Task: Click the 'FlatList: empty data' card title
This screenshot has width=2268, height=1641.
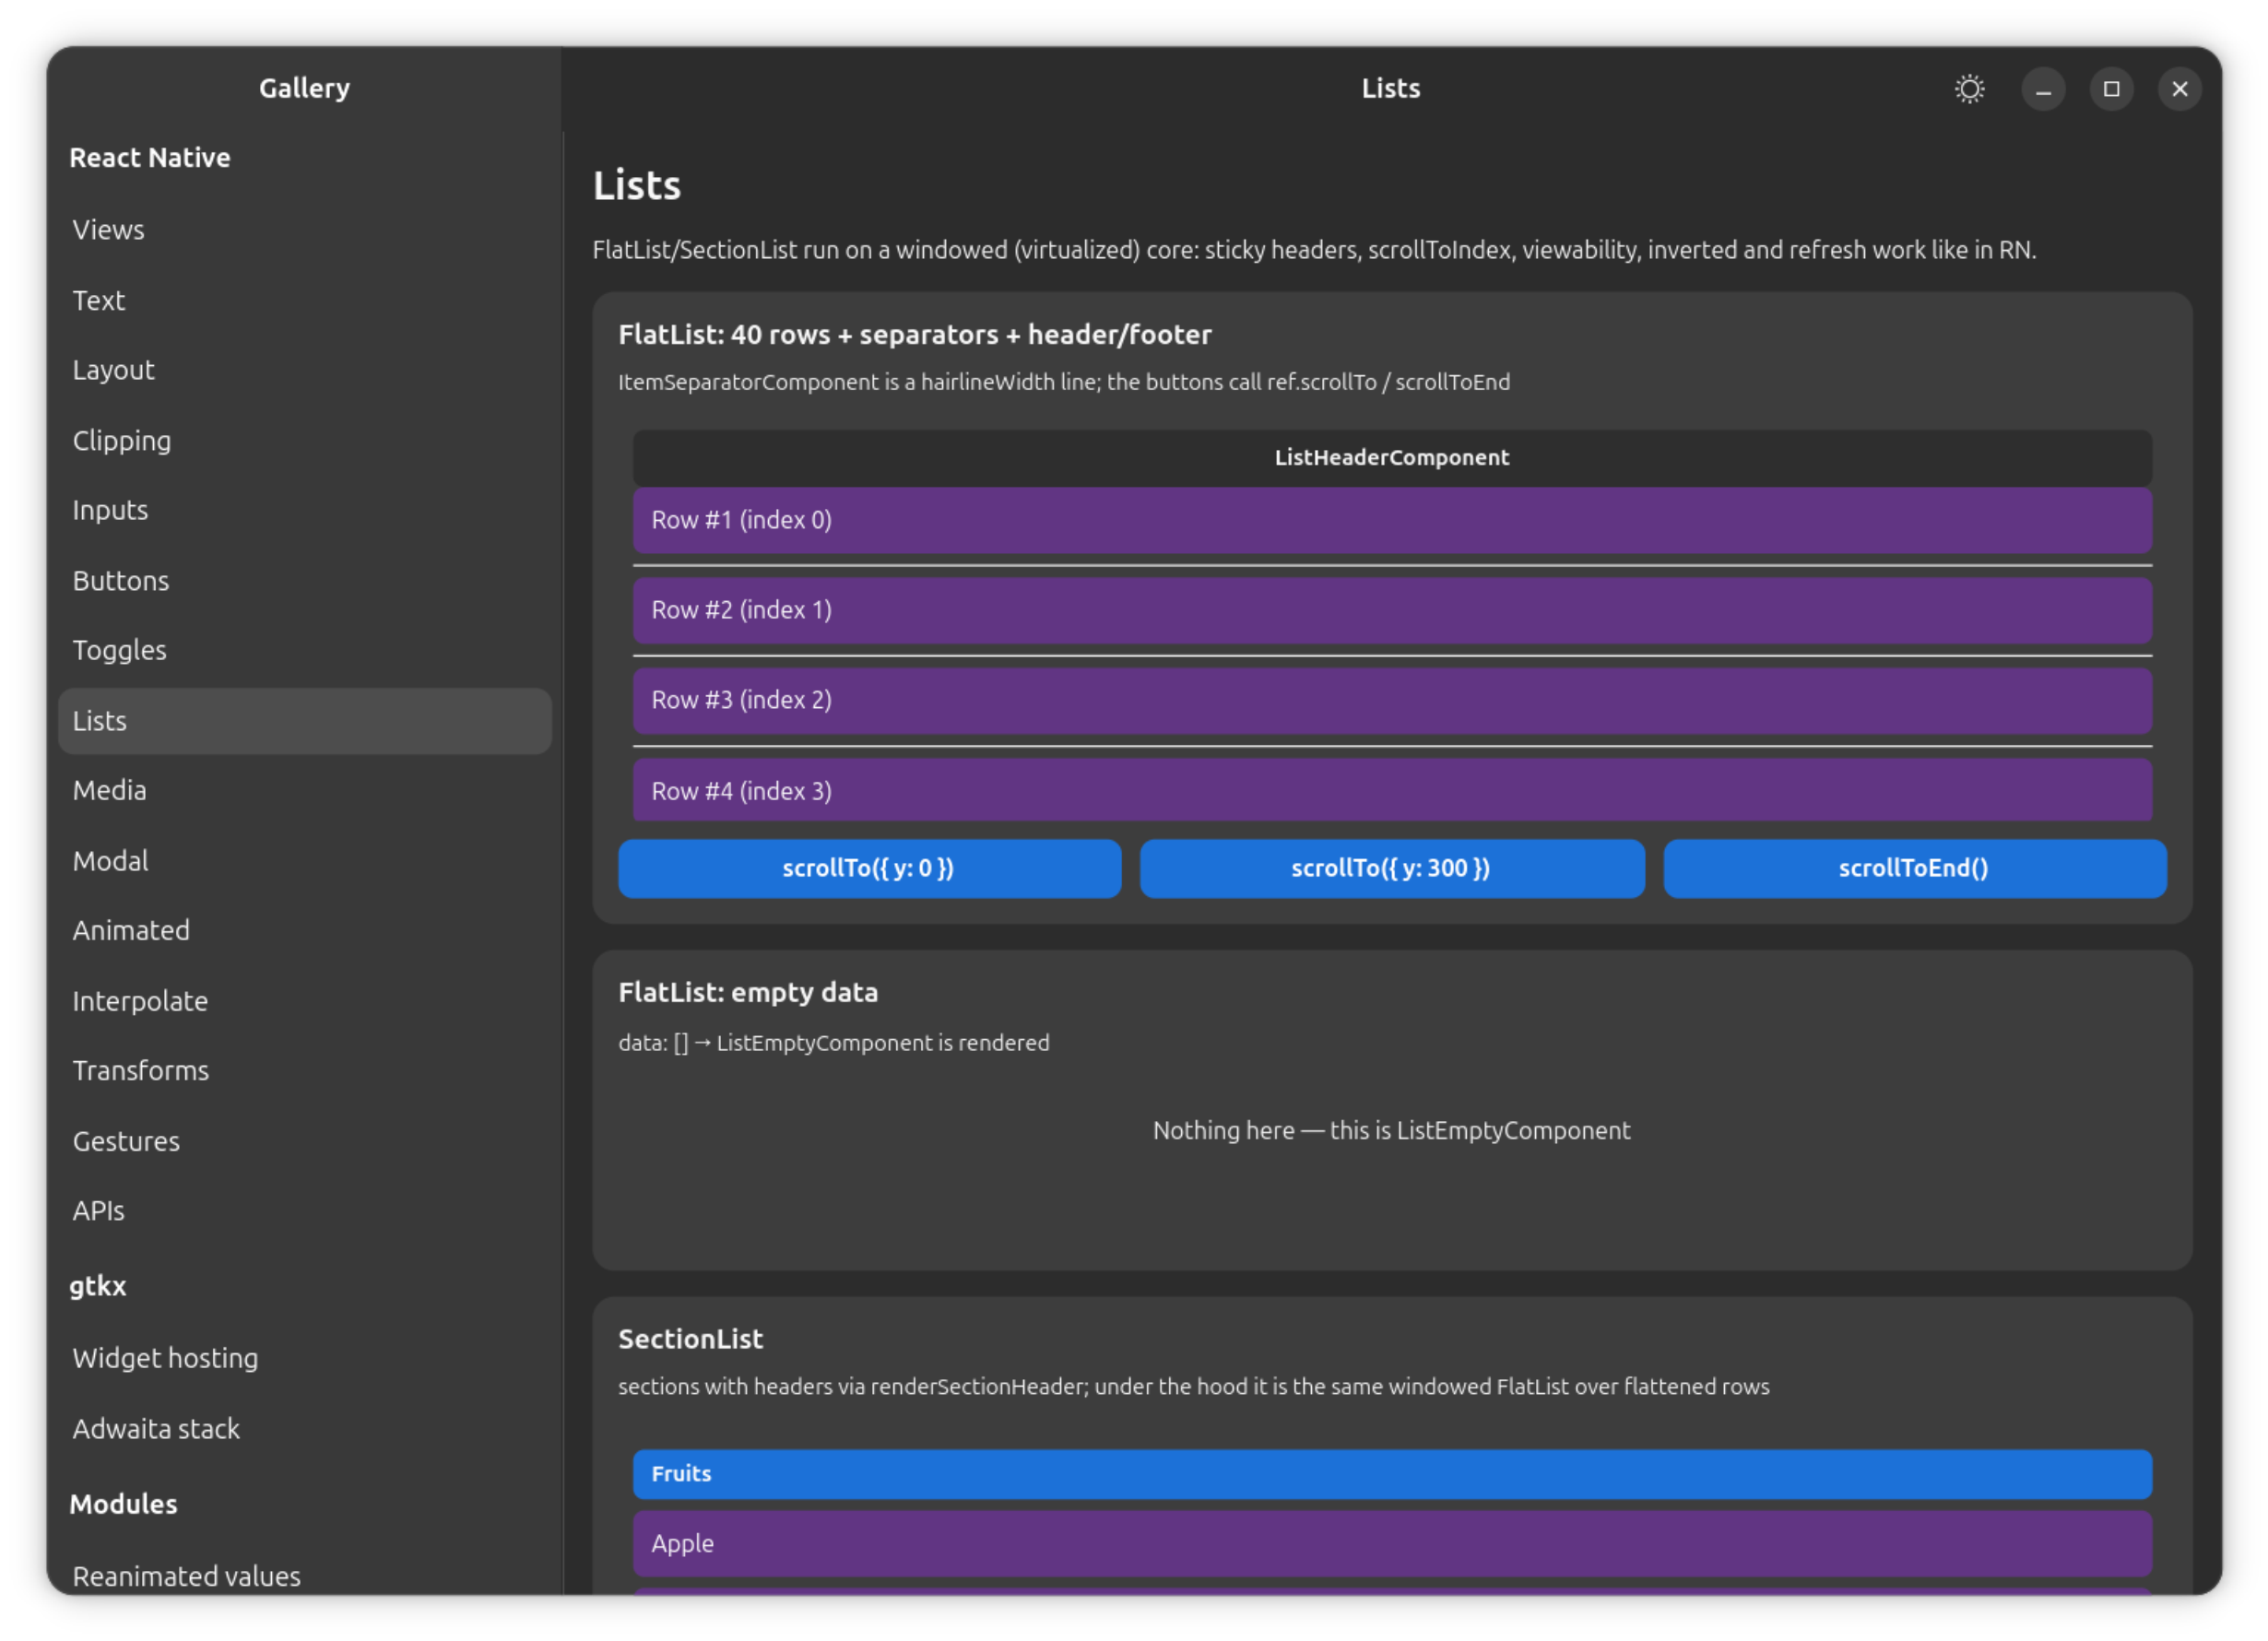Action: pos(748,992)
